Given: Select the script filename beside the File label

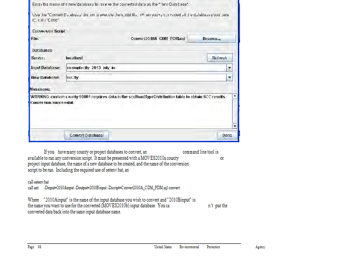Looking at the screenshot, I should click(x=158, y=39).
